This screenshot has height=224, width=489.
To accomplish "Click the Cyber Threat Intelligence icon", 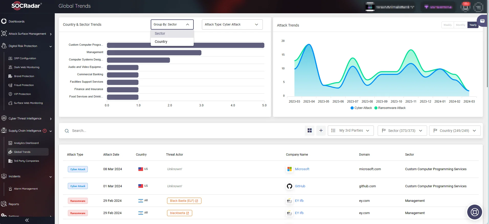I will click(x=4, y=118).
